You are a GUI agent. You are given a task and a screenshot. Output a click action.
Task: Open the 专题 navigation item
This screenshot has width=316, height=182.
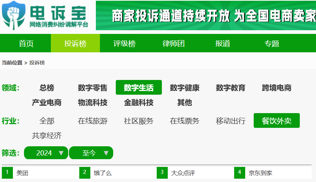pyautogui.click(x=272, y=43)
